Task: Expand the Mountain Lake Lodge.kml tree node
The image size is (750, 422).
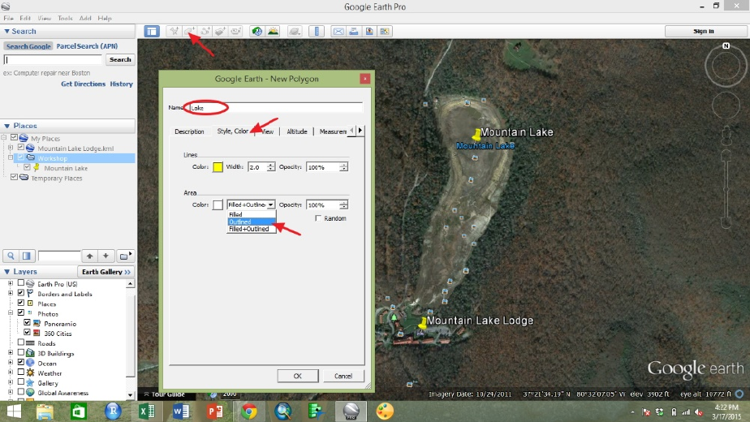Action: [11, 148]
